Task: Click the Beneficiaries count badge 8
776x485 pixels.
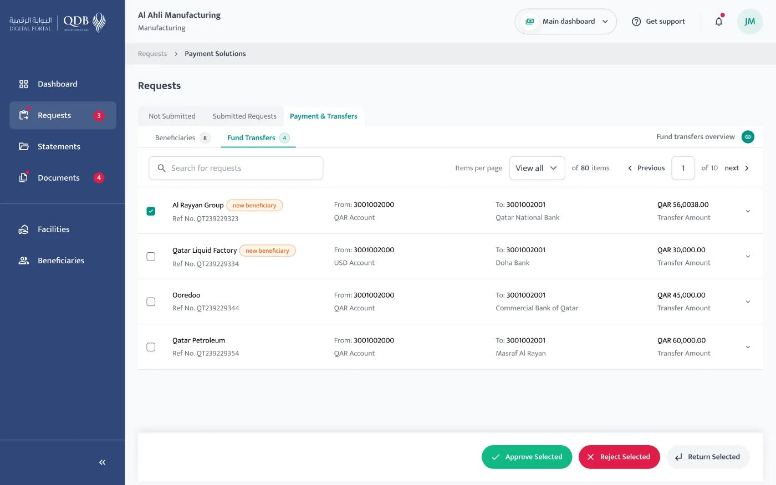Action: 205,138
